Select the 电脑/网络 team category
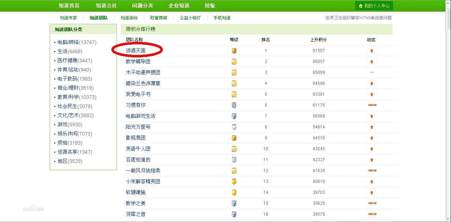The width and height of the screenshot is (451, 222). [x=68, y=42]
